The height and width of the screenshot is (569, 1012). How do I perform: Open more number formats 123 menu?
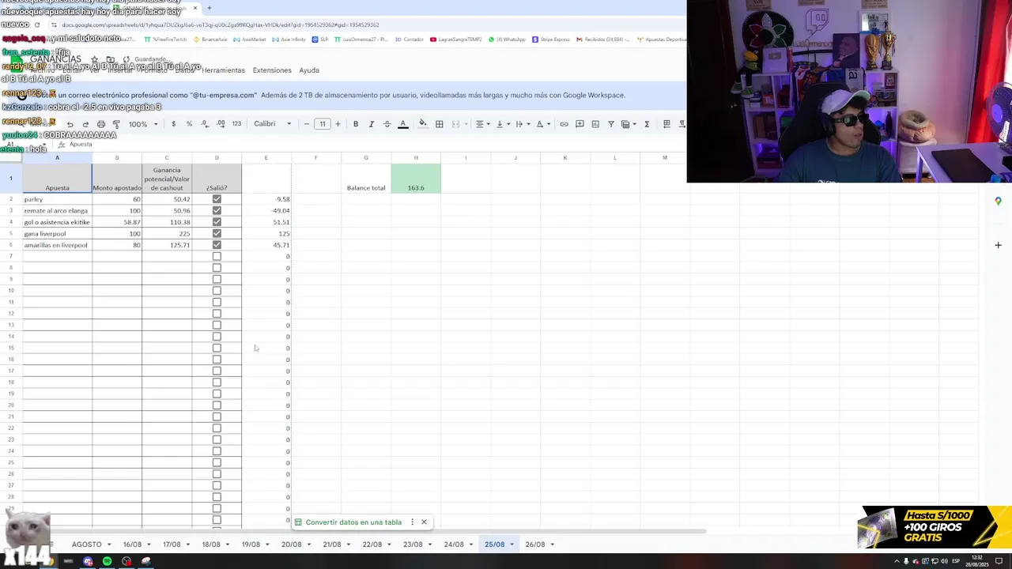click(x=236, y=124)
